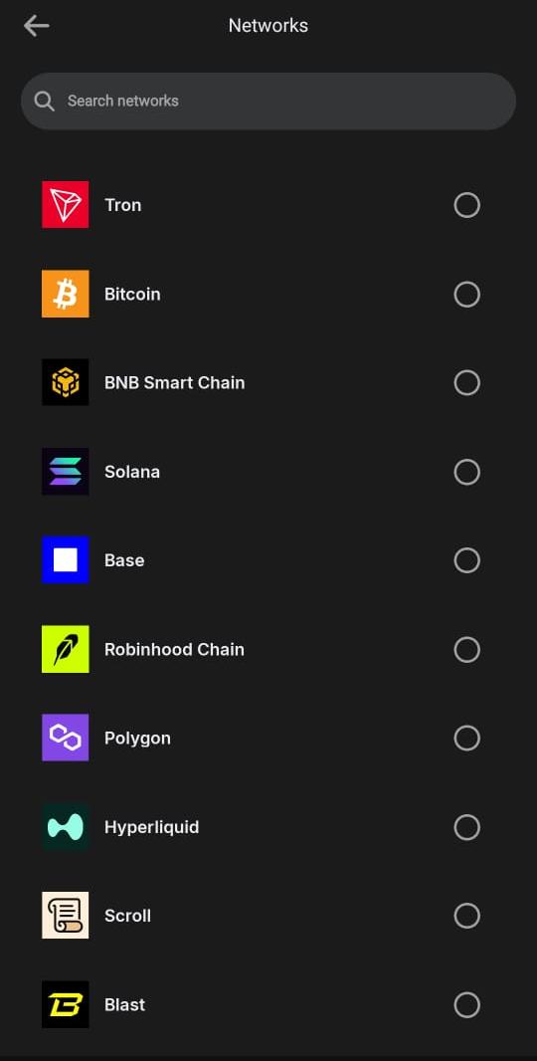The width and height of the screenshot is (537, 1061).
Task: Enable the Polygon radio button
Action: pos(466,738)
